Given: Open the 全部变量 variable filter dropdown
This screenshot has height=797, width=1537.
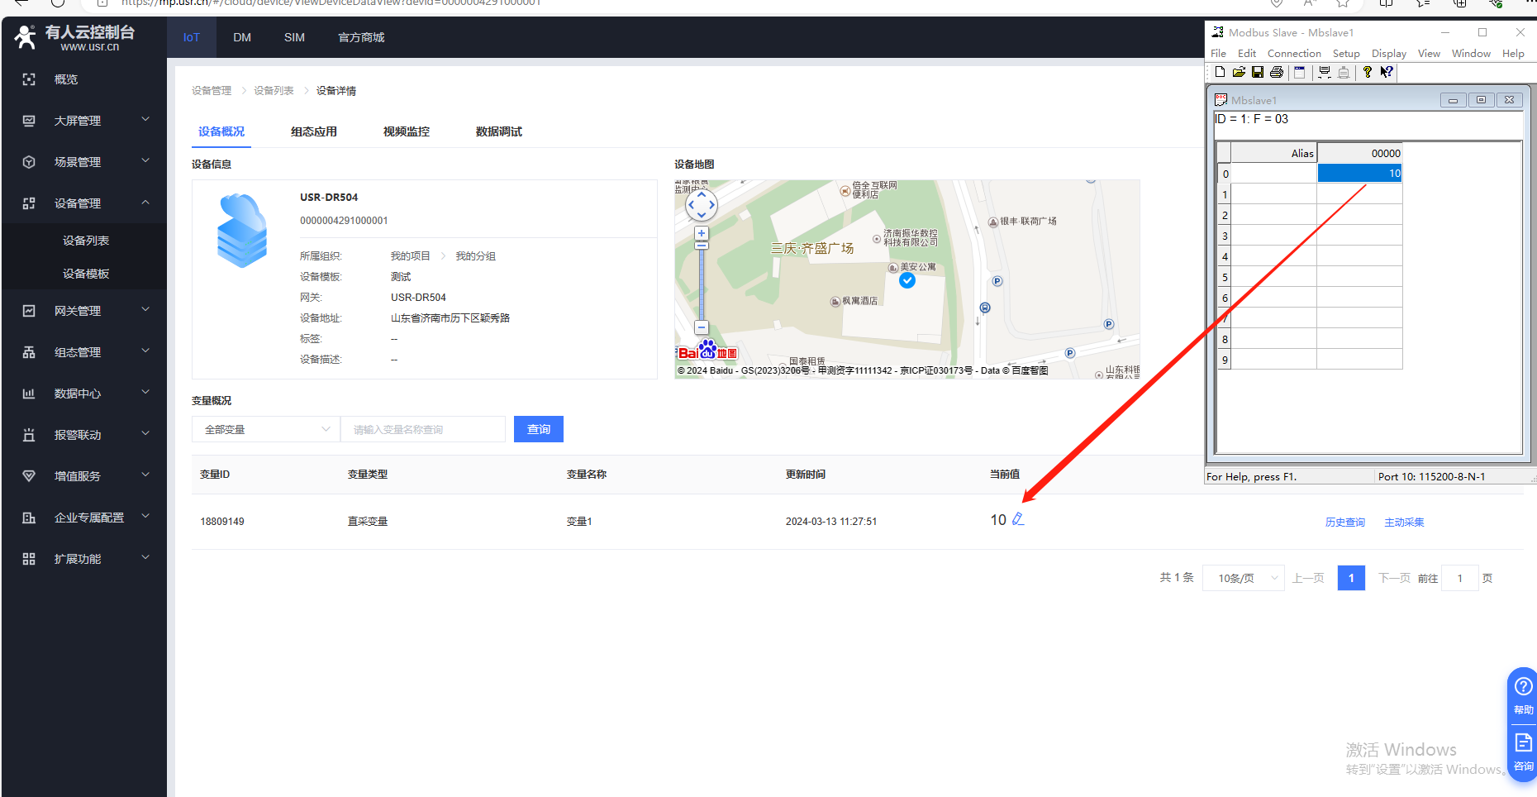Looking at the screenshot, I should 265,429.
